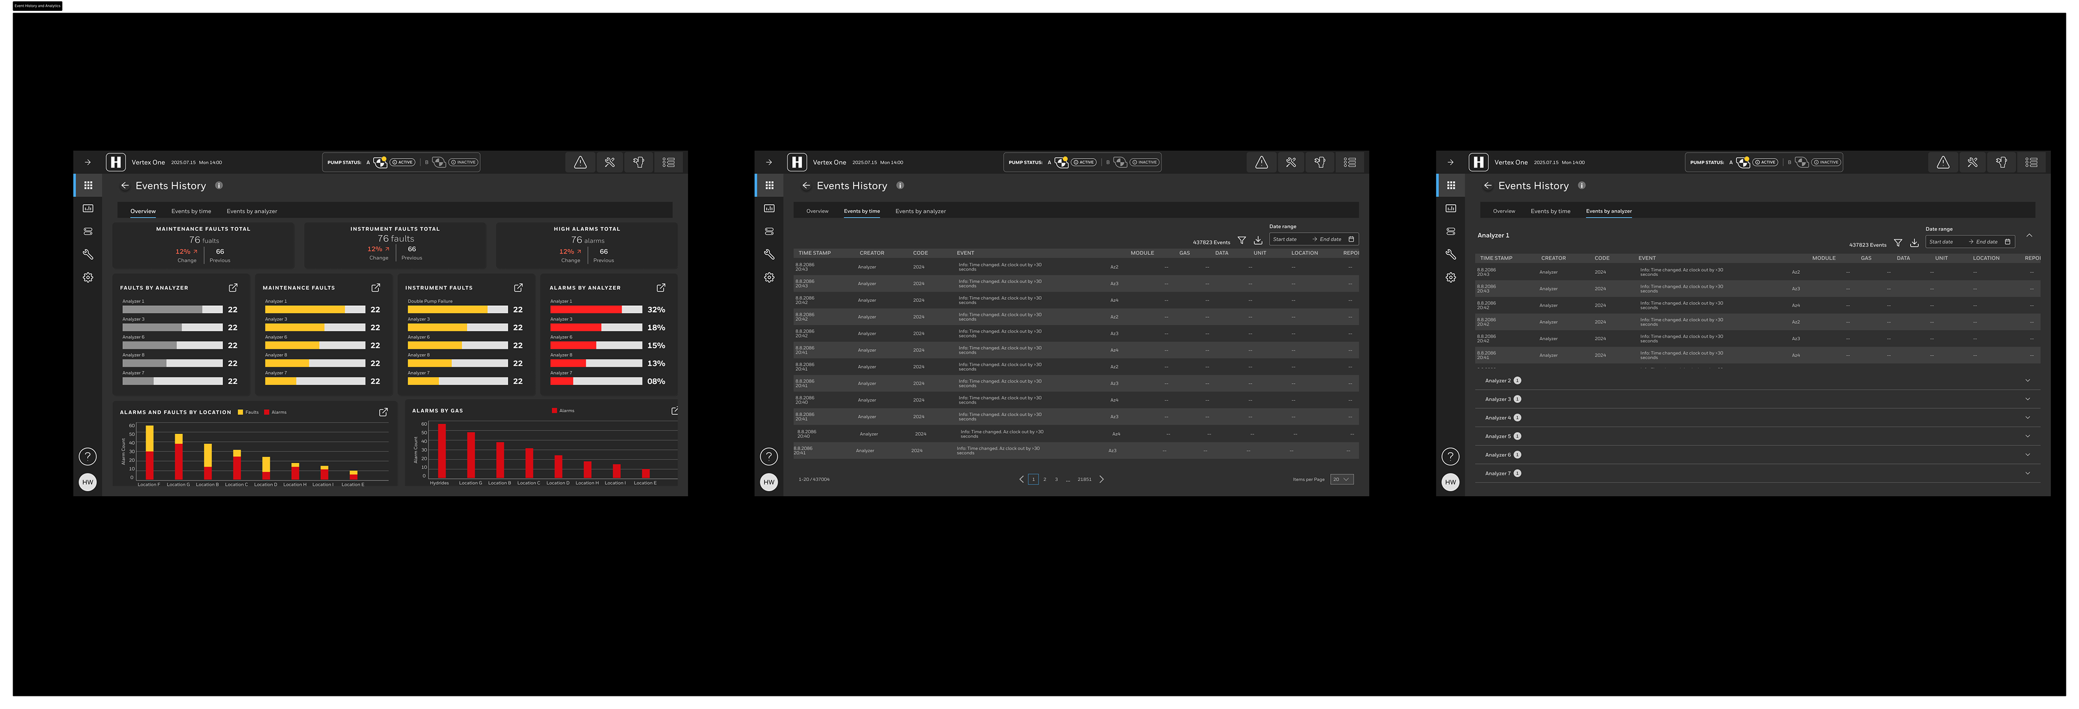Viewport: 2079px width, 709px height.
Task: Toggle Alarms legend in location chart
Action: [274, 412]
